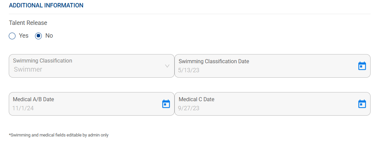Expand the Swimming Classification dropdown arrow
This screenshot has height=158, width=379.
pyautogui.click(x=167, y=66)
